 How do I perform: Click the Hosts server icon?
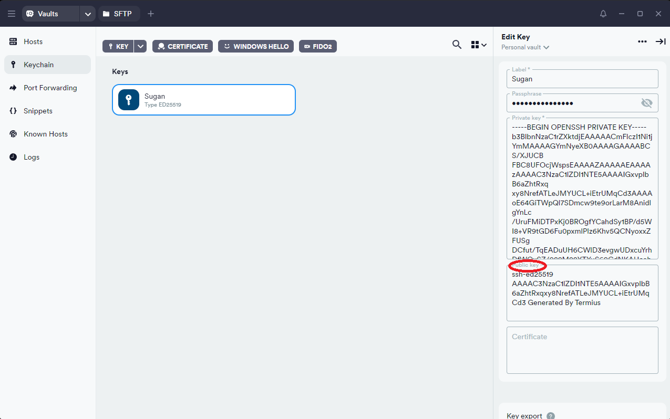(x=13, y=41)
